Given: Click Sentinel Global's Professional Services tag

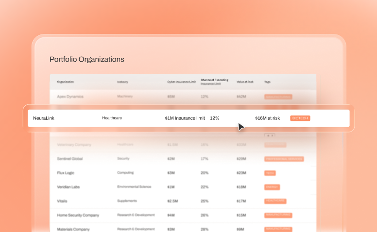Looking at the screenshot, I should coord(284,159).
